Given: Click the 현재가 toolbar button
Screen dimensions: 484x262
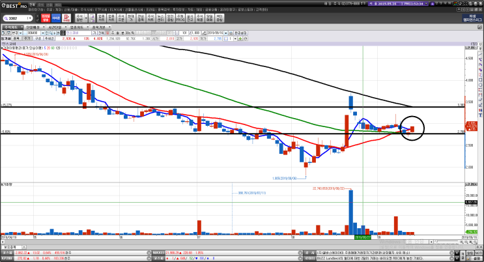Looking at the screenshot, I should [131, 18].
